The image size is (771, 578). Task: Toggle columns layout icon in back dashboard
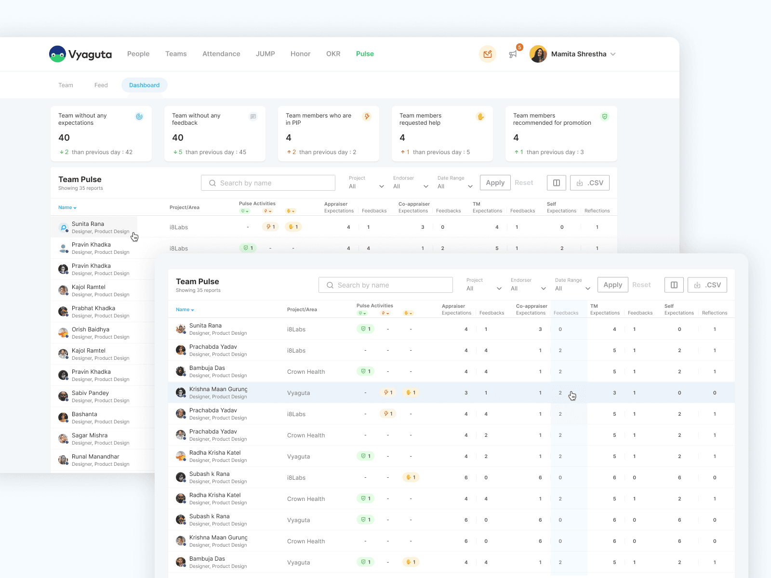[557, 183]
